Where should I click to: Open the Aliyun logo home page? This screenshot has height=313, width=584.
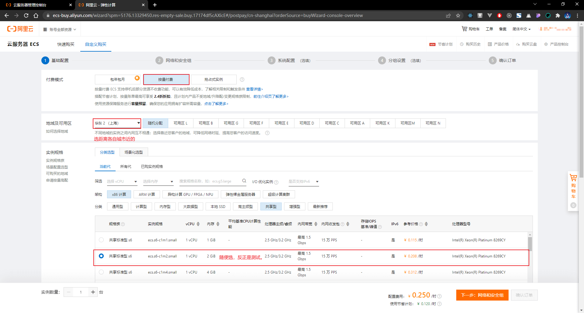coord(20,29)
